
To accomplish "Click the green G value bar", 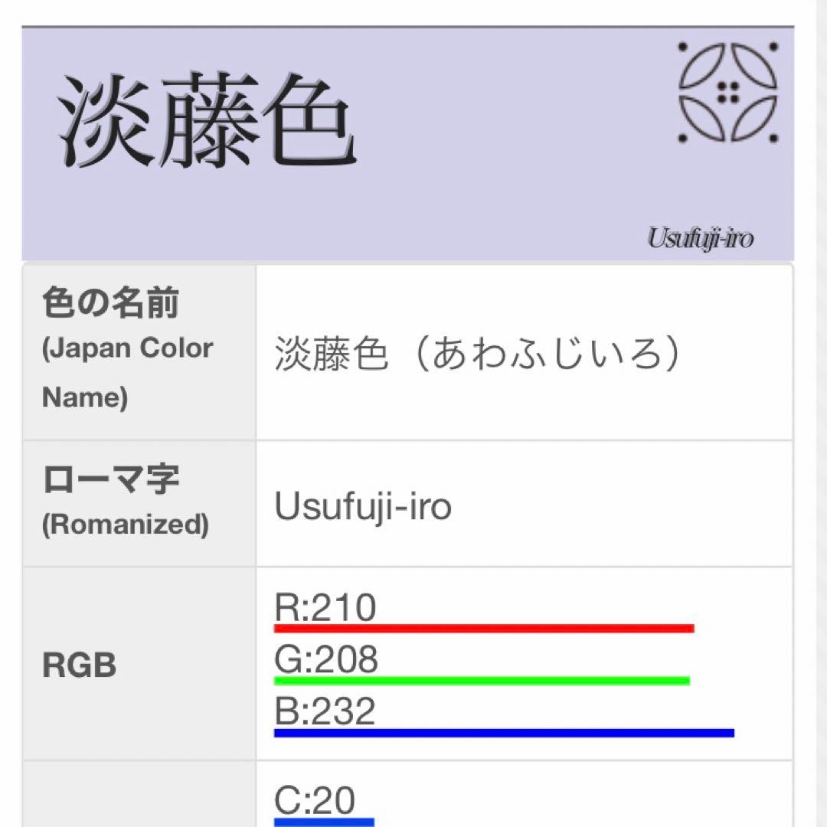I will pos(482,680).
